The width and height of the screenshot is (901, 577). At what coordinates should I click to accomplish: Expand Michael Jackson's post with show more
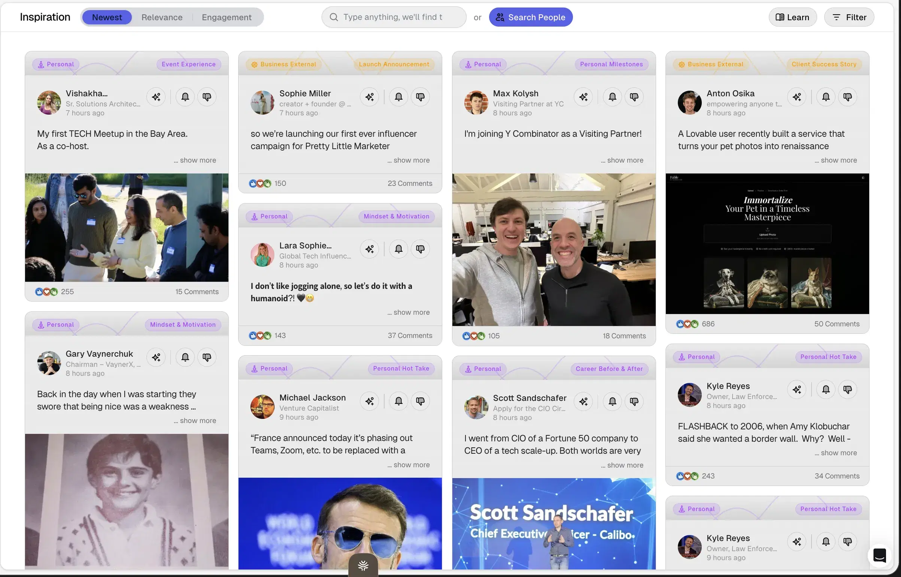point(409,465)
